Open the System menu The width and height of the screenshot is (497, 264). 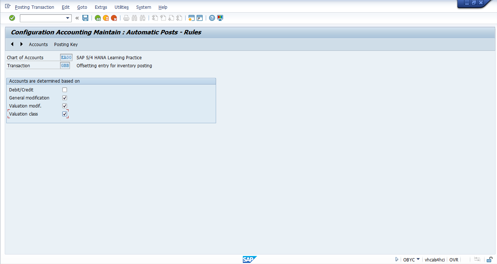pyautogui.click(x=144, y=7)
